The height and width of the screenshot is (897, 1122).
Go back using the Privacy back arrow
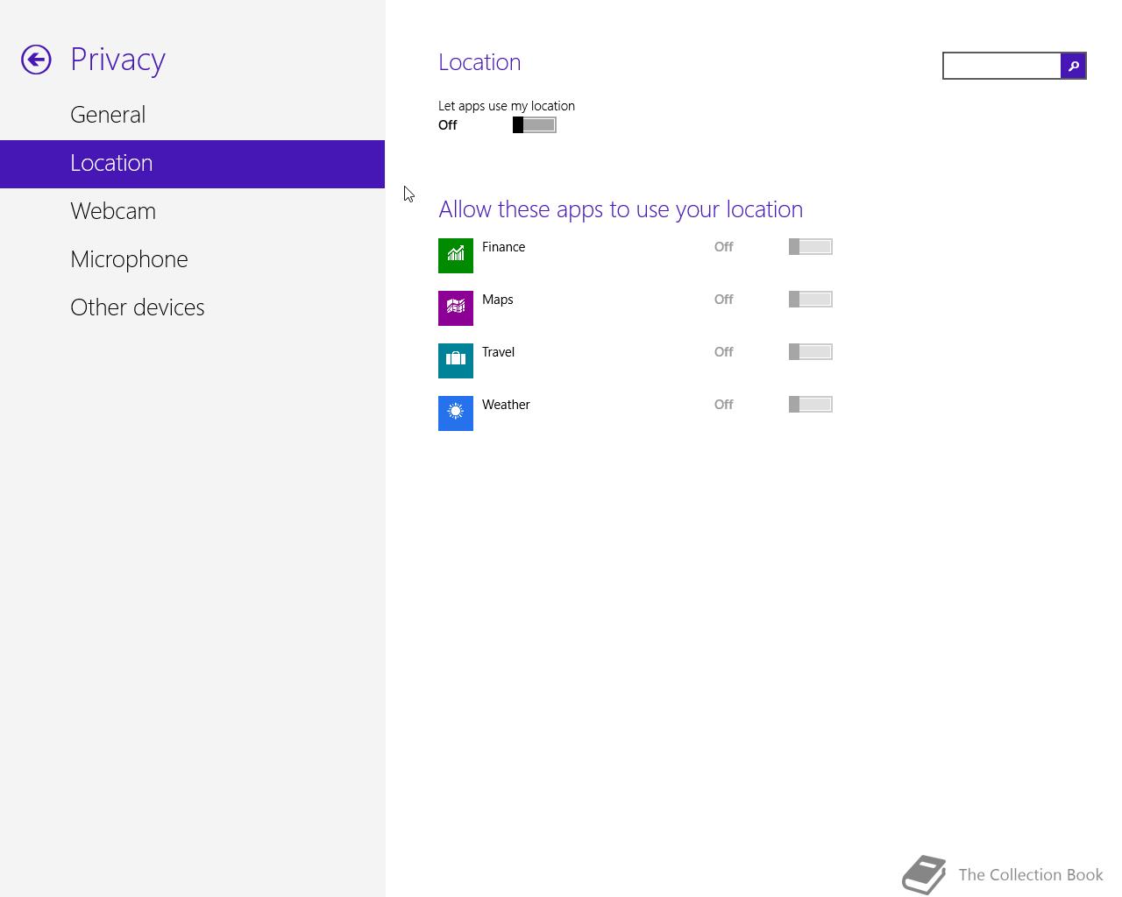coord(36,60)
